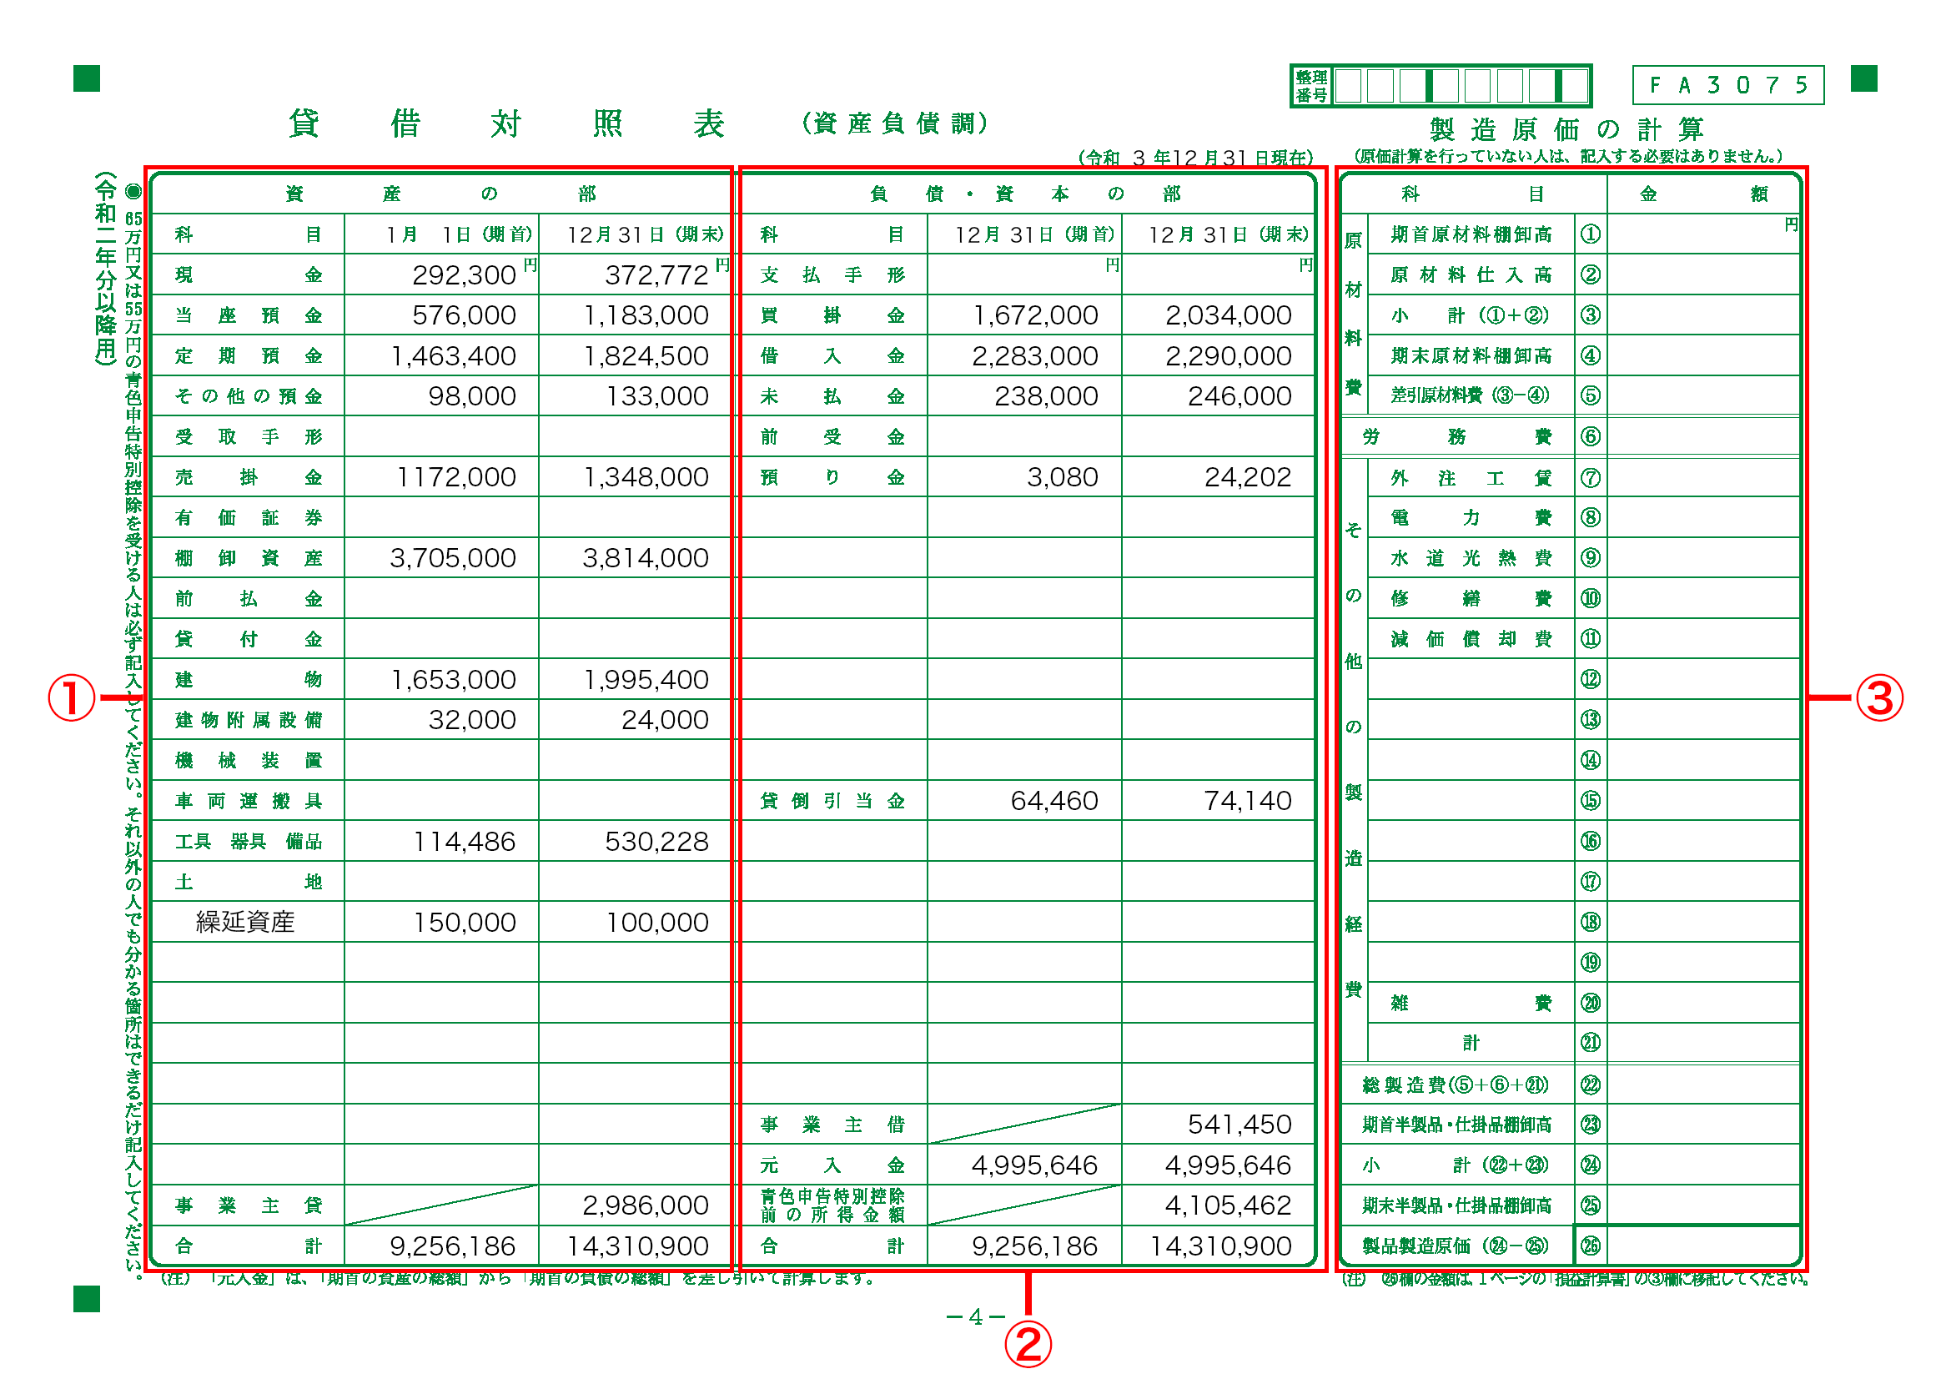Click the 当座預金 row label
Screen dimensions: 1951x1379
248,315
